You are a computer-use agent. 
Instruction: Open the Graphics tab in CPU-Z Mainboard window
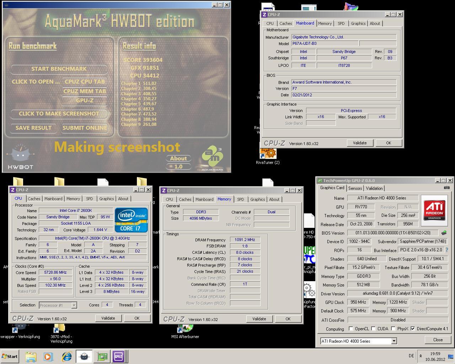click(358, 23)
